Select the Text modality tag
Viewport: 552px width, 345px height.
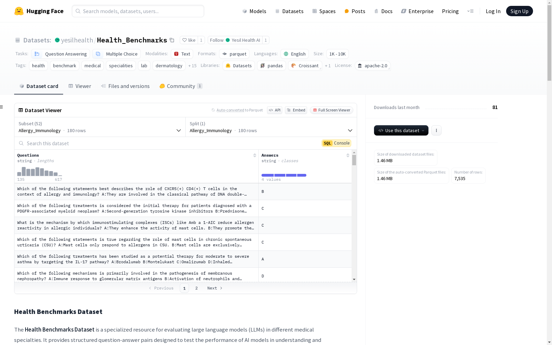[182, 54]
